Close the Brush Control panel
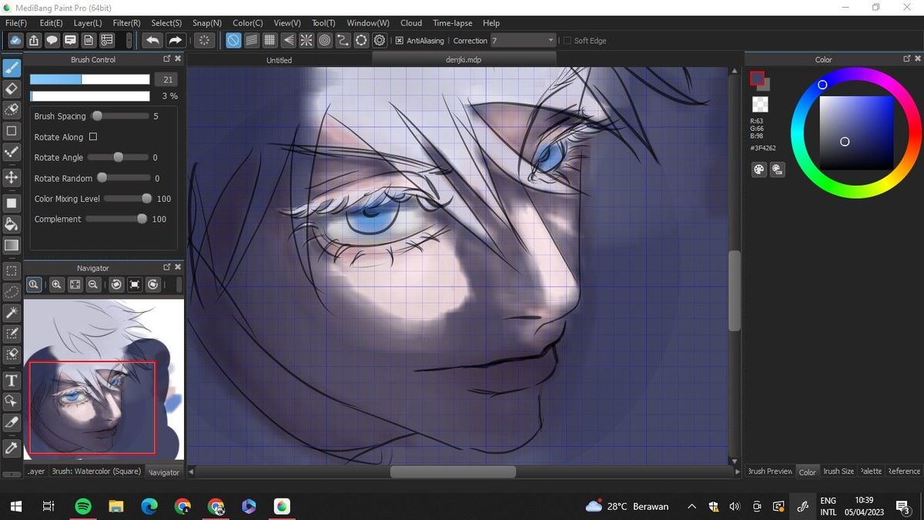The width and height of the screenshot is (924, 520). [178, 59]
